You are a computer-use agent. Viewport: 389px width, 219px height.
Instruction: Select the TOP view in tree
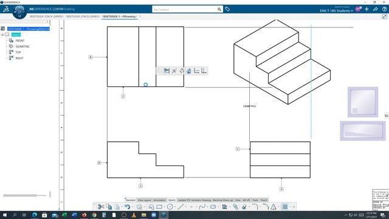click(x=18, y=52)
